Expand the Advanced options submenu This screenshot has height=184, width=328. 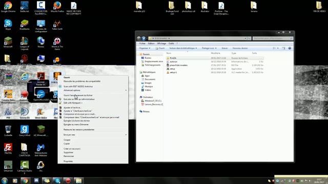[93, 90]
